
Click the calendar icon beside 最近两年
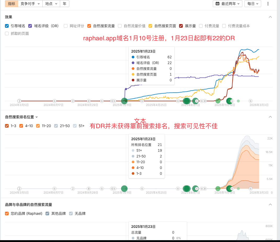point(218,4)
